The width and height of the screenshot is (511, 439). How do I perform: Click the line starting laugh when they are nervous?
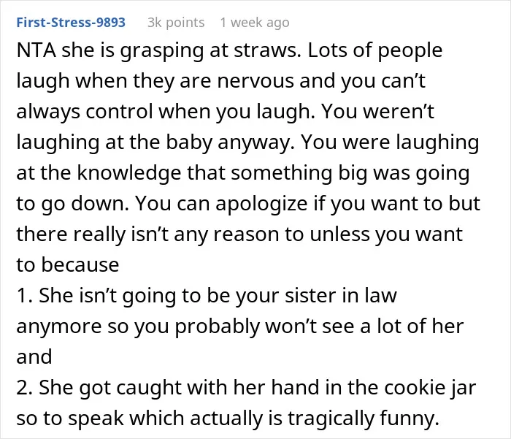(x=221, y=81)
